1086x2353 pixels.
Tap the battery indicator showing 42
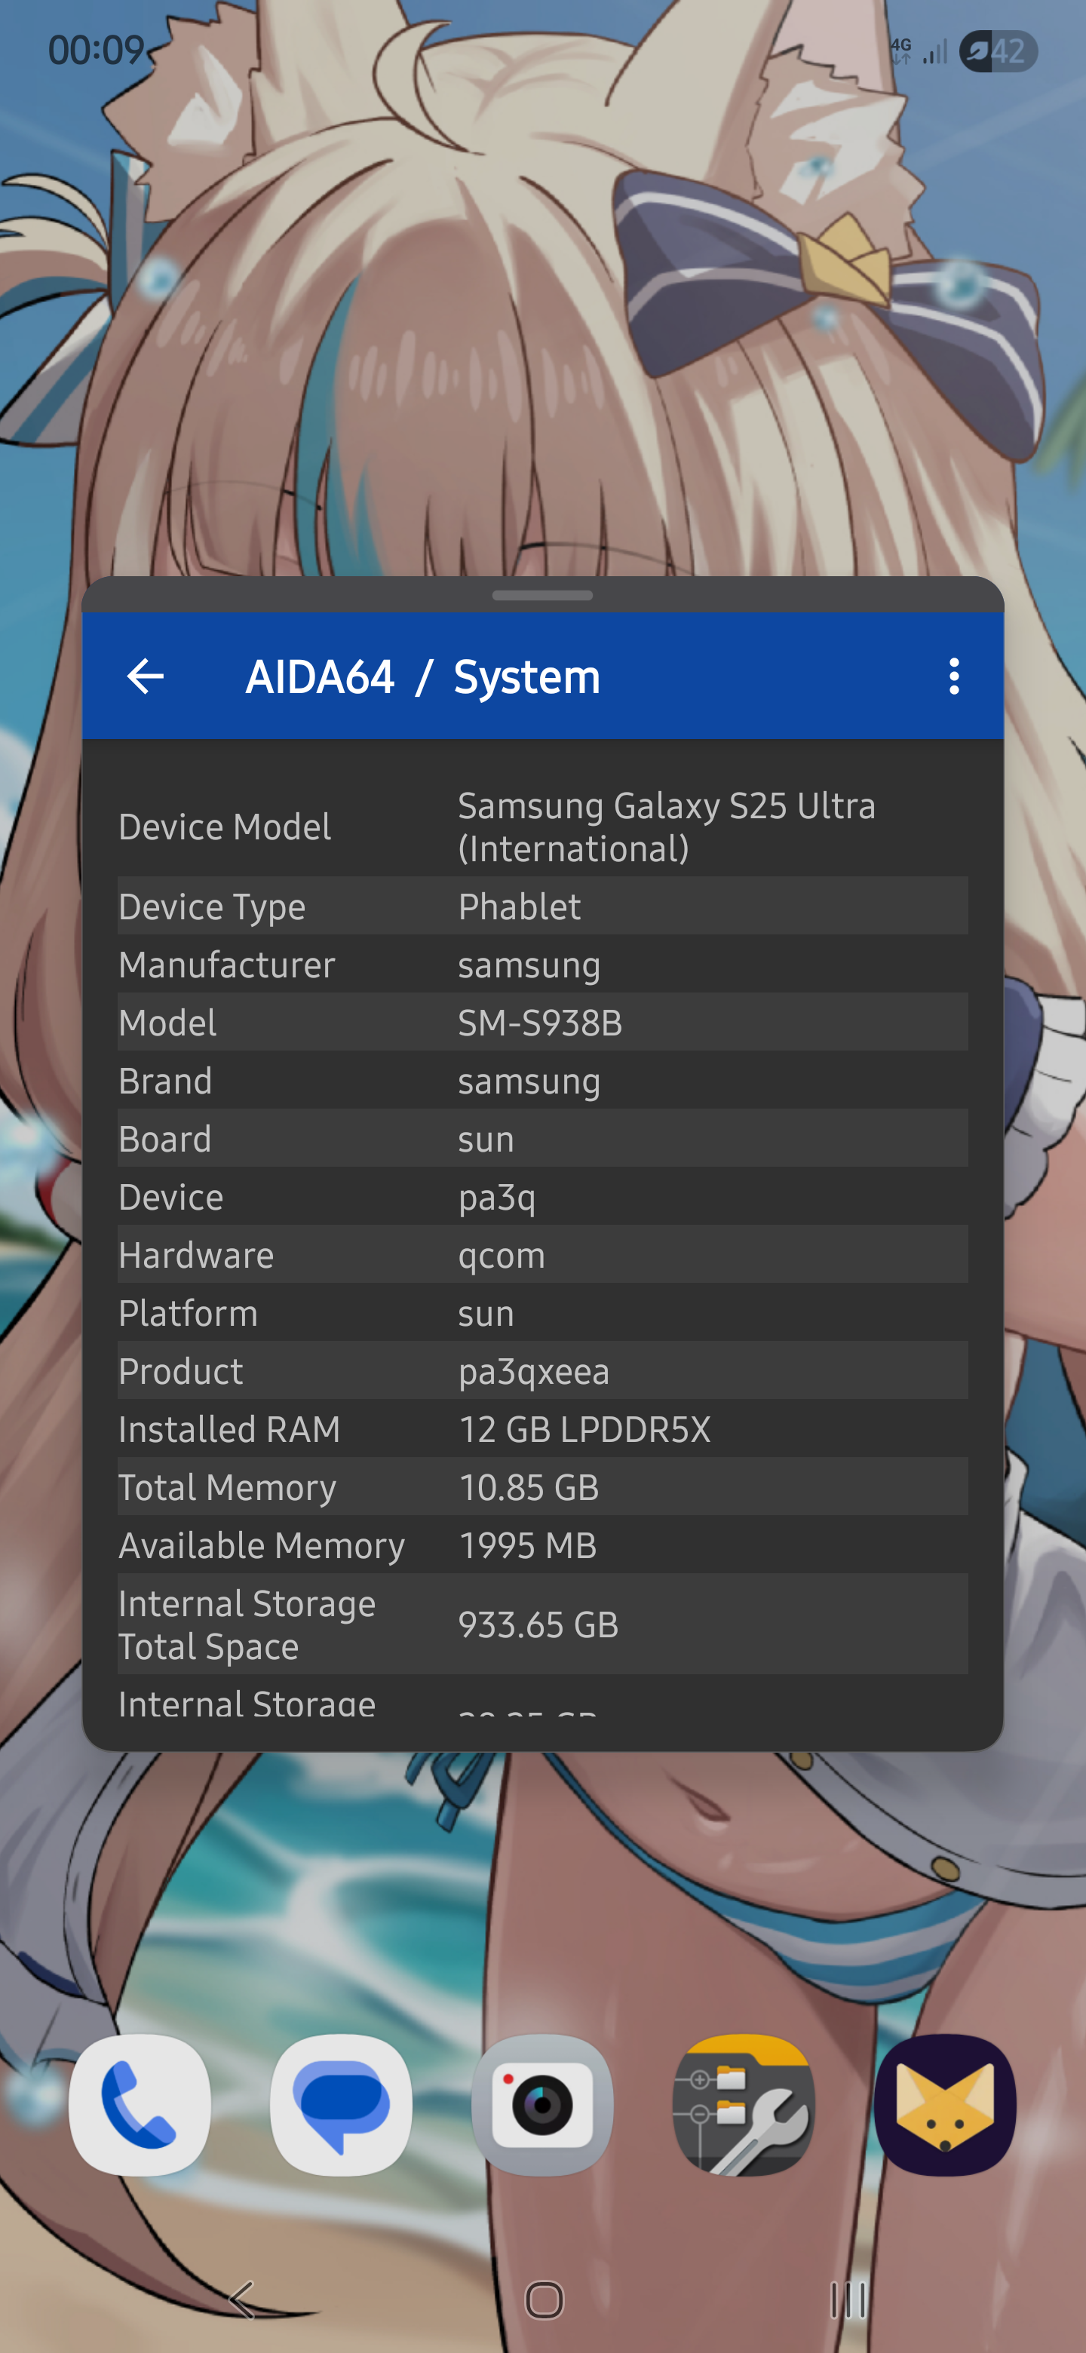coord(998,52)
